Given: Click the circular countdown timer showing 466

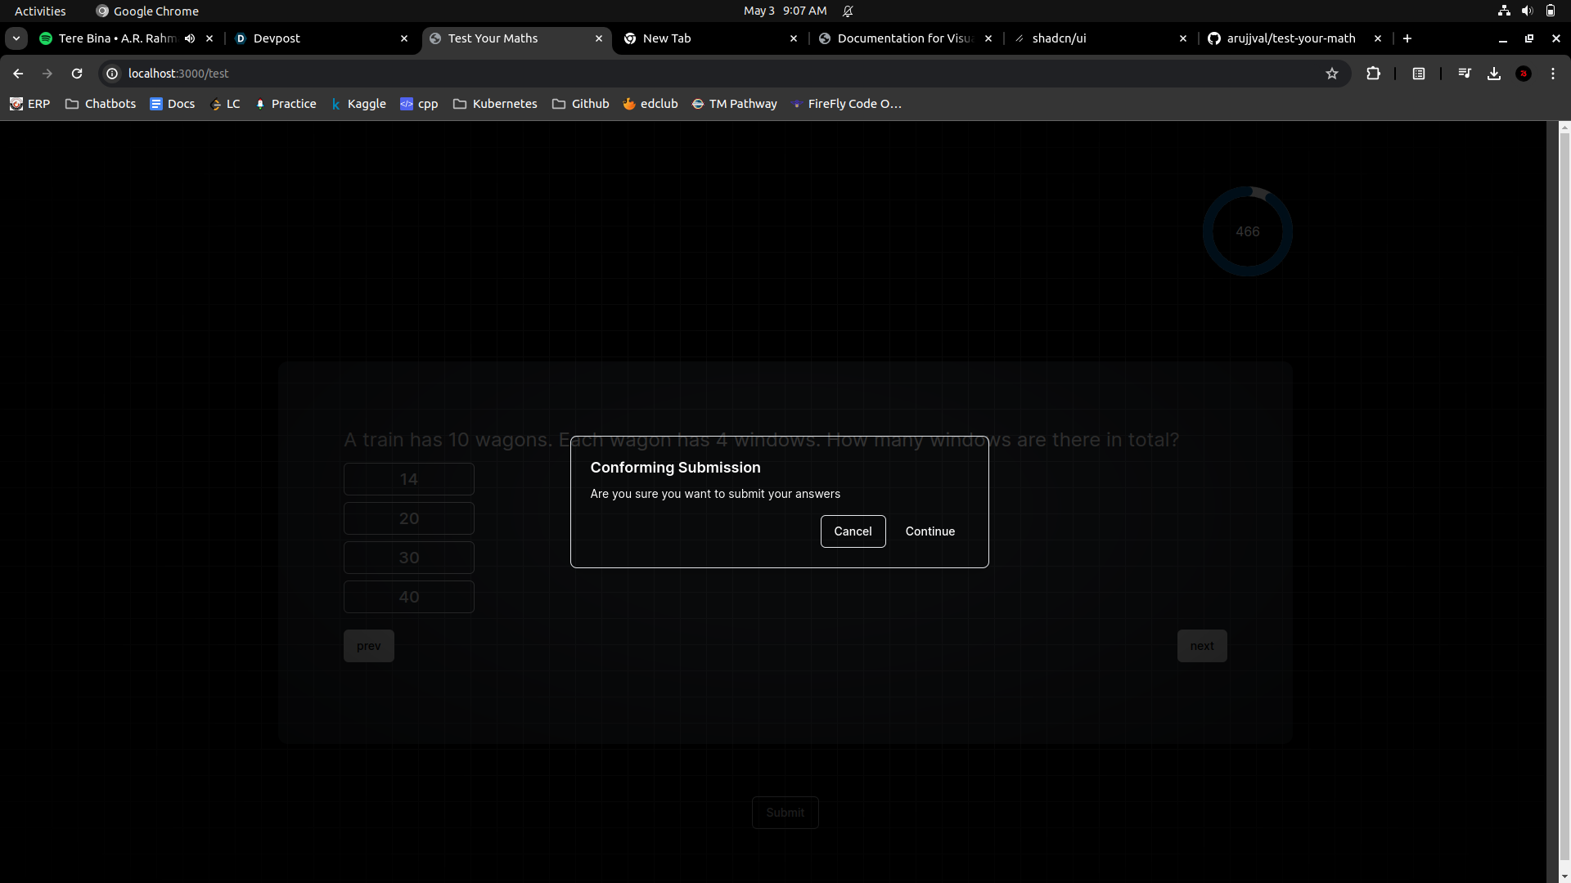Looking at the screenshot, I should tap(1247, 231).
